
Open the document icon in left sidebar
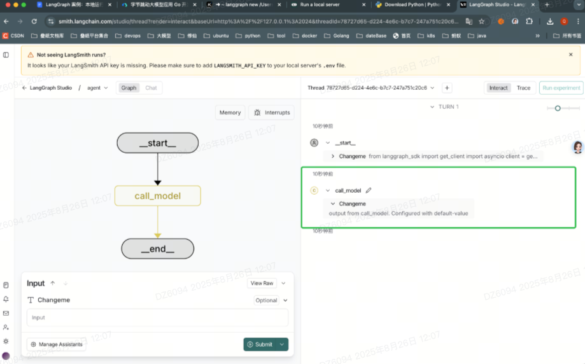click(x=6, y=285)
